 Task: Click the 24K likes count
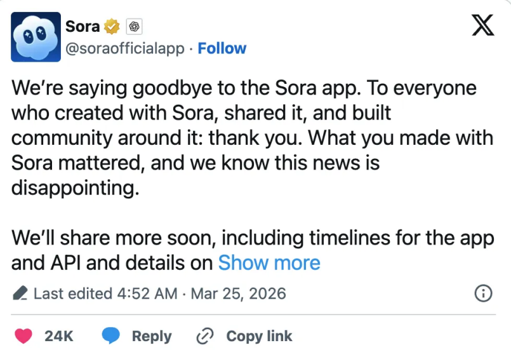click(x=59, y=336)
